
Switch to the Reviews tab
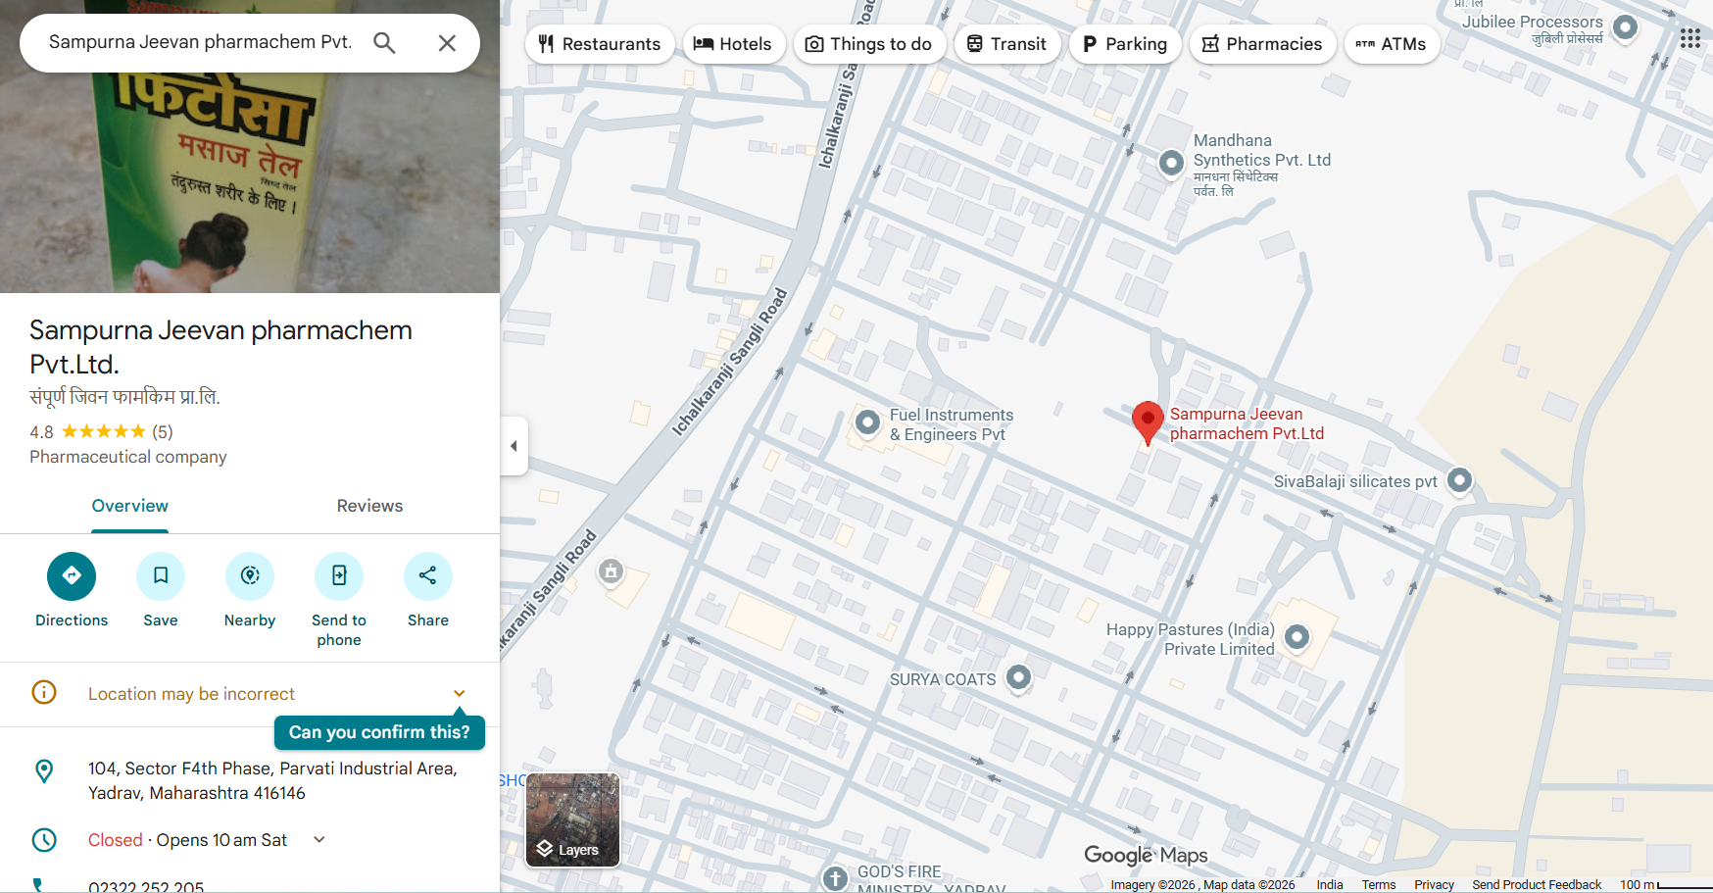tap(369, 506)
